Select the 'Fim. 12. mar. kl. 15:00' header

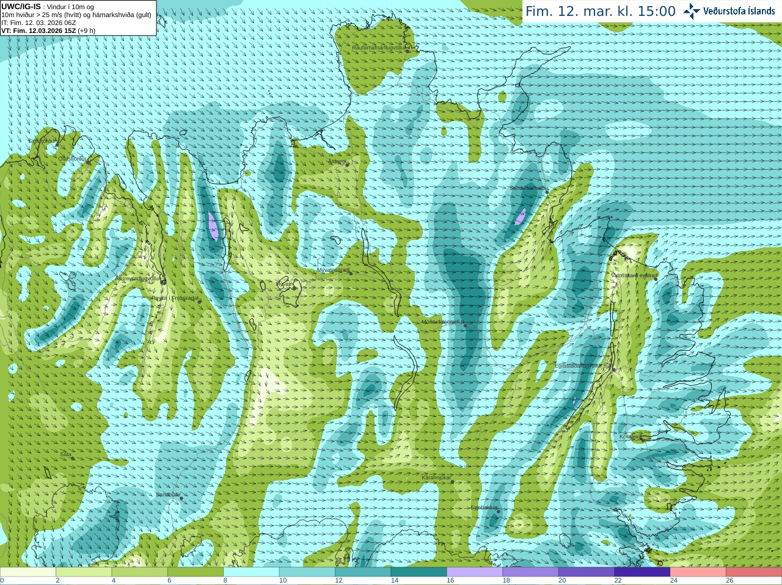point(601,12)
